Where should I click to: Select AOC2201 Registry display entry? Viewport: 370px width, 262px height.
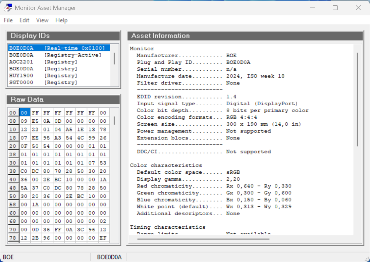coord(59,62)
